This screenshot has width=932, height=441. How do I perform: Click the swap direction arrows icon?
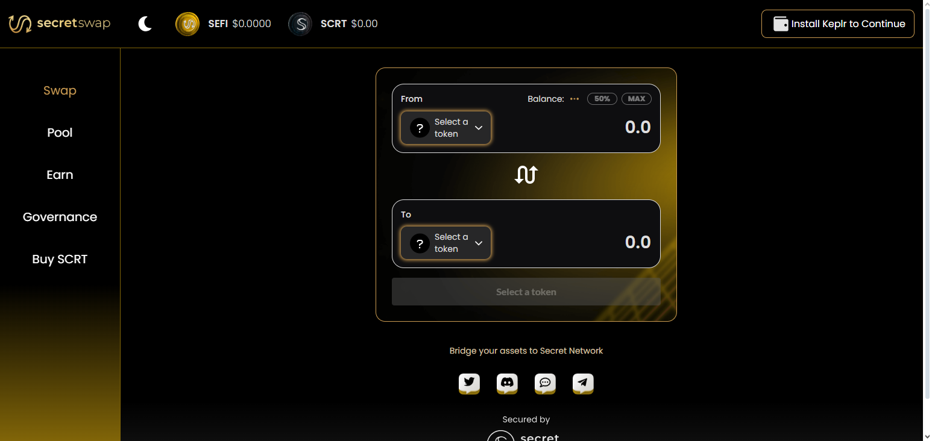click(x=526, y=175)
